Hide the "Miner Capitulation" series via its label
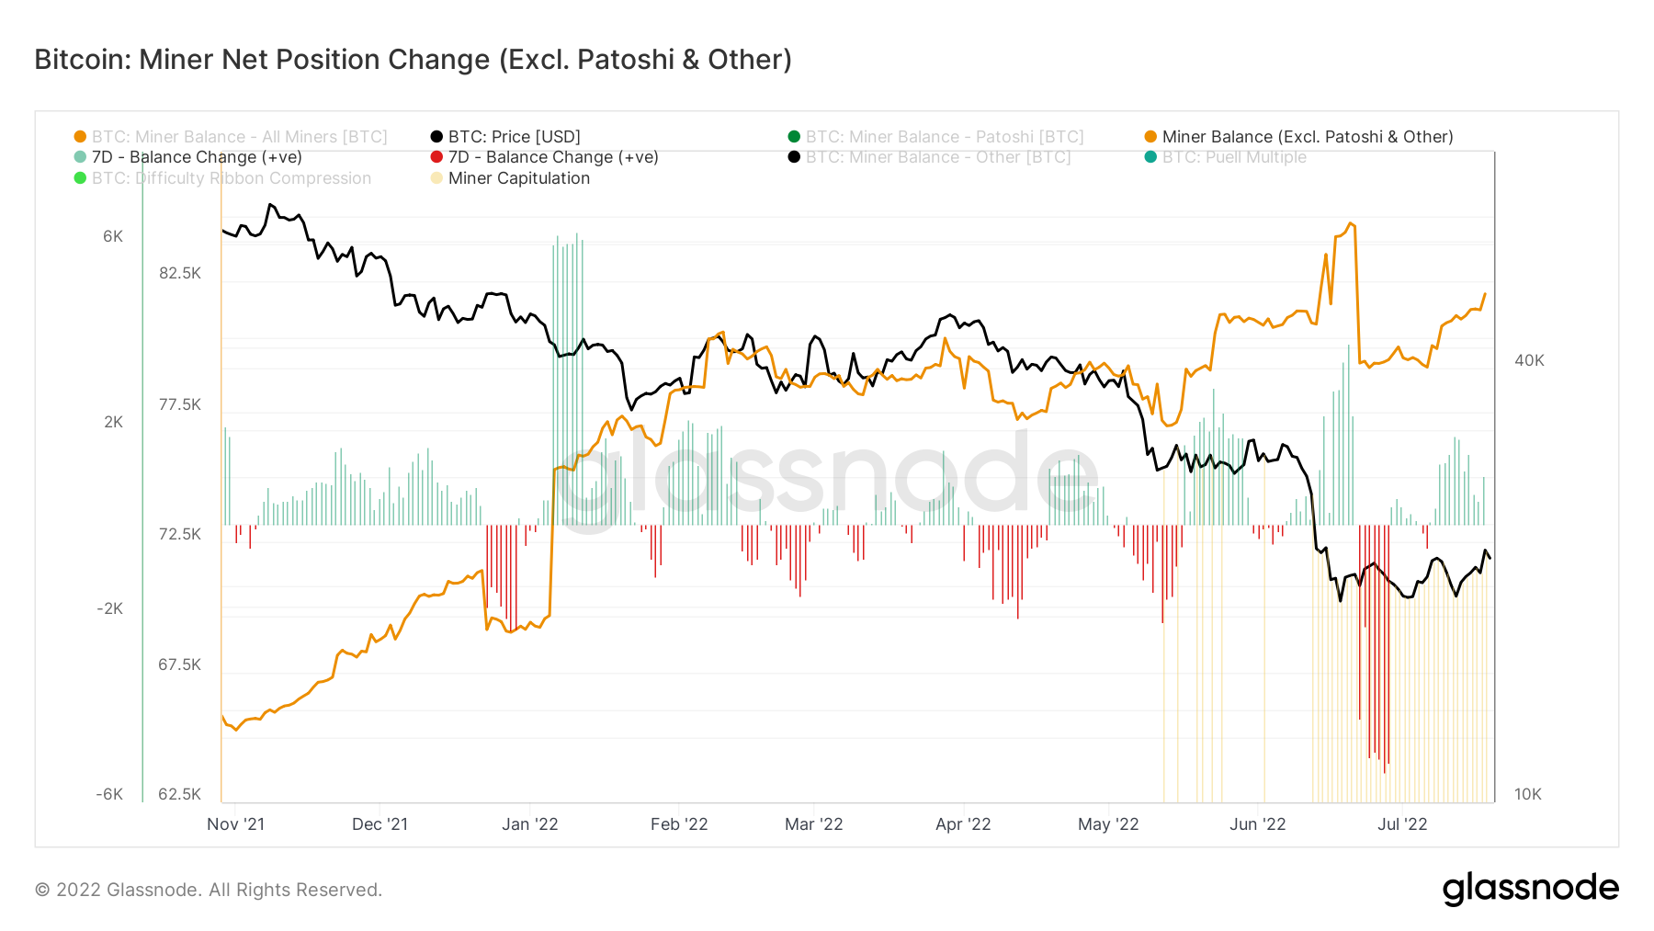Image resolution: width=1654 pixels, height=931 pixels. pyautogui.click(x=519, y=178)
